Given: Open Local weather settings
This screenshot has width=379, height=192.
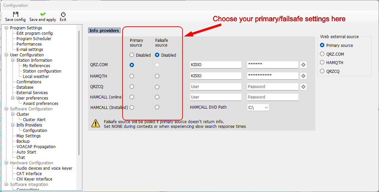Looking at the screenshot, I should [36, 76].
